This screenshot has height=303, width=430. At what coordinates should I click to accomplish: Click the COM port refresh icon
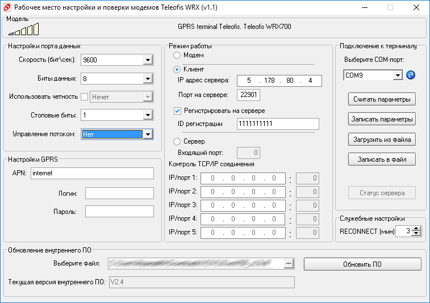[411, 75]
